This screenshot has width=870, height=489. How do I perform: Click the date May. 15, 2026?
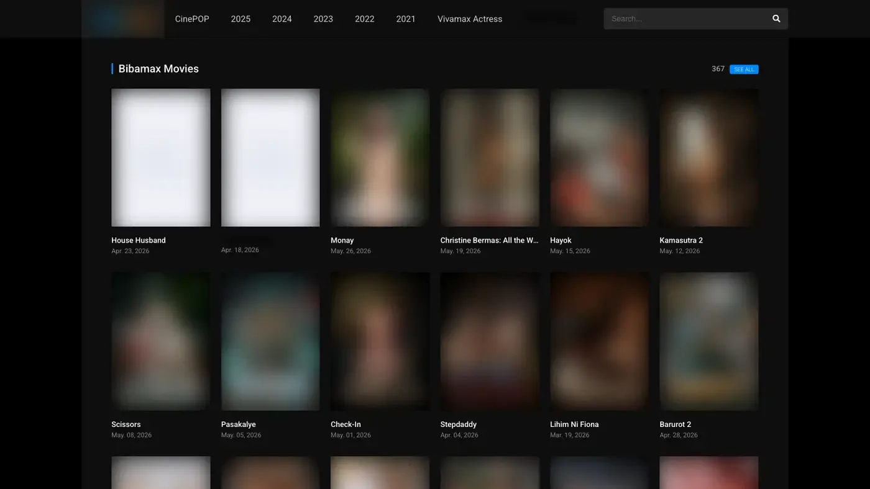[x=570, y=251]
